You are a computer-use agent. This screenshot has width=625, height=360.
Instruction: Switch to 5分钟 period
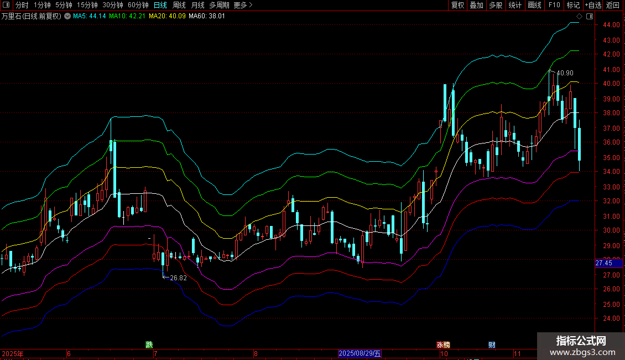[x=64, y=5]
